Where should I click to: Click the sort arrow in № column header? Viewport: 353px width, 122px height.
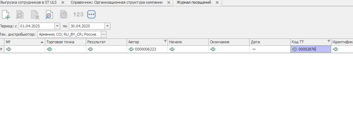click(x=42, y=42)
